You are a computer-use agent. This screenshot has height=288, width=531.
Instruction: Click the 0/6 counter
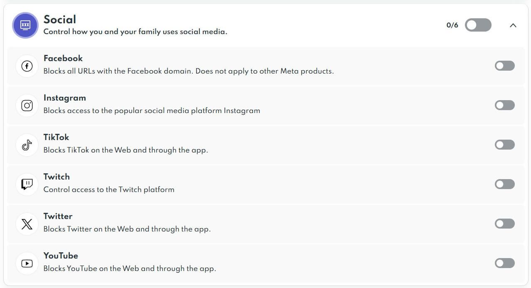(x=452, y=25)
